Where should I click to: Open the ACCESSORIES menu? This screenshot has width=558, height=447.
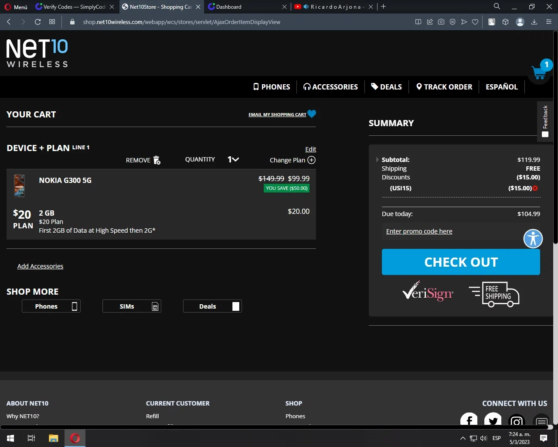(330, 87)
